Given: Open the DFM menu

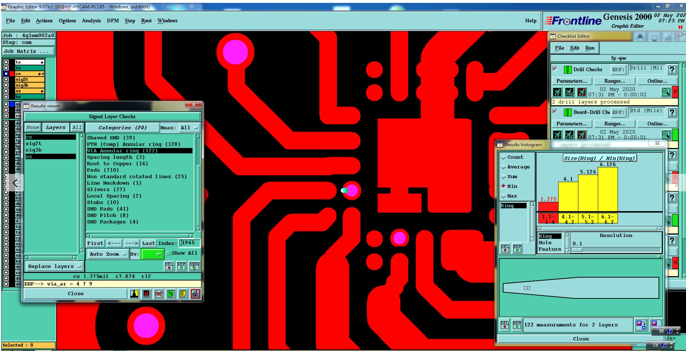Looking at the screenshot, I should coord(113,21).
